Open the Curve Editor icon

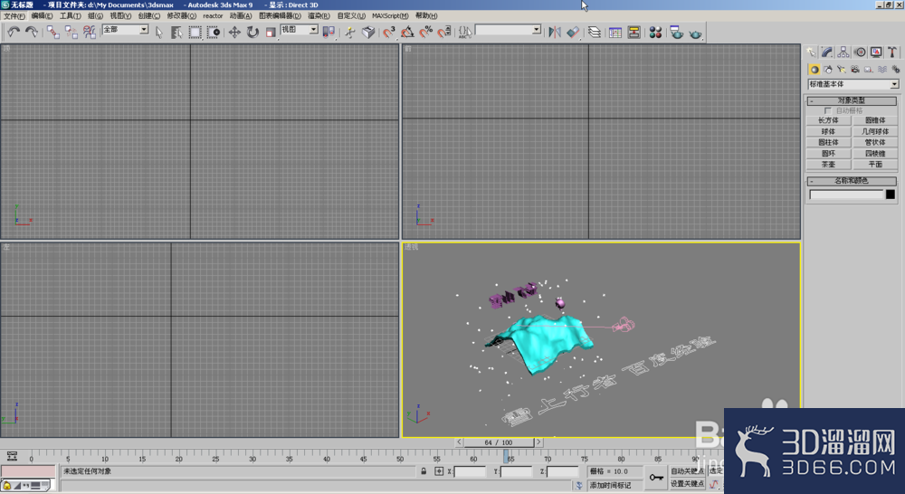coord(615,33)
